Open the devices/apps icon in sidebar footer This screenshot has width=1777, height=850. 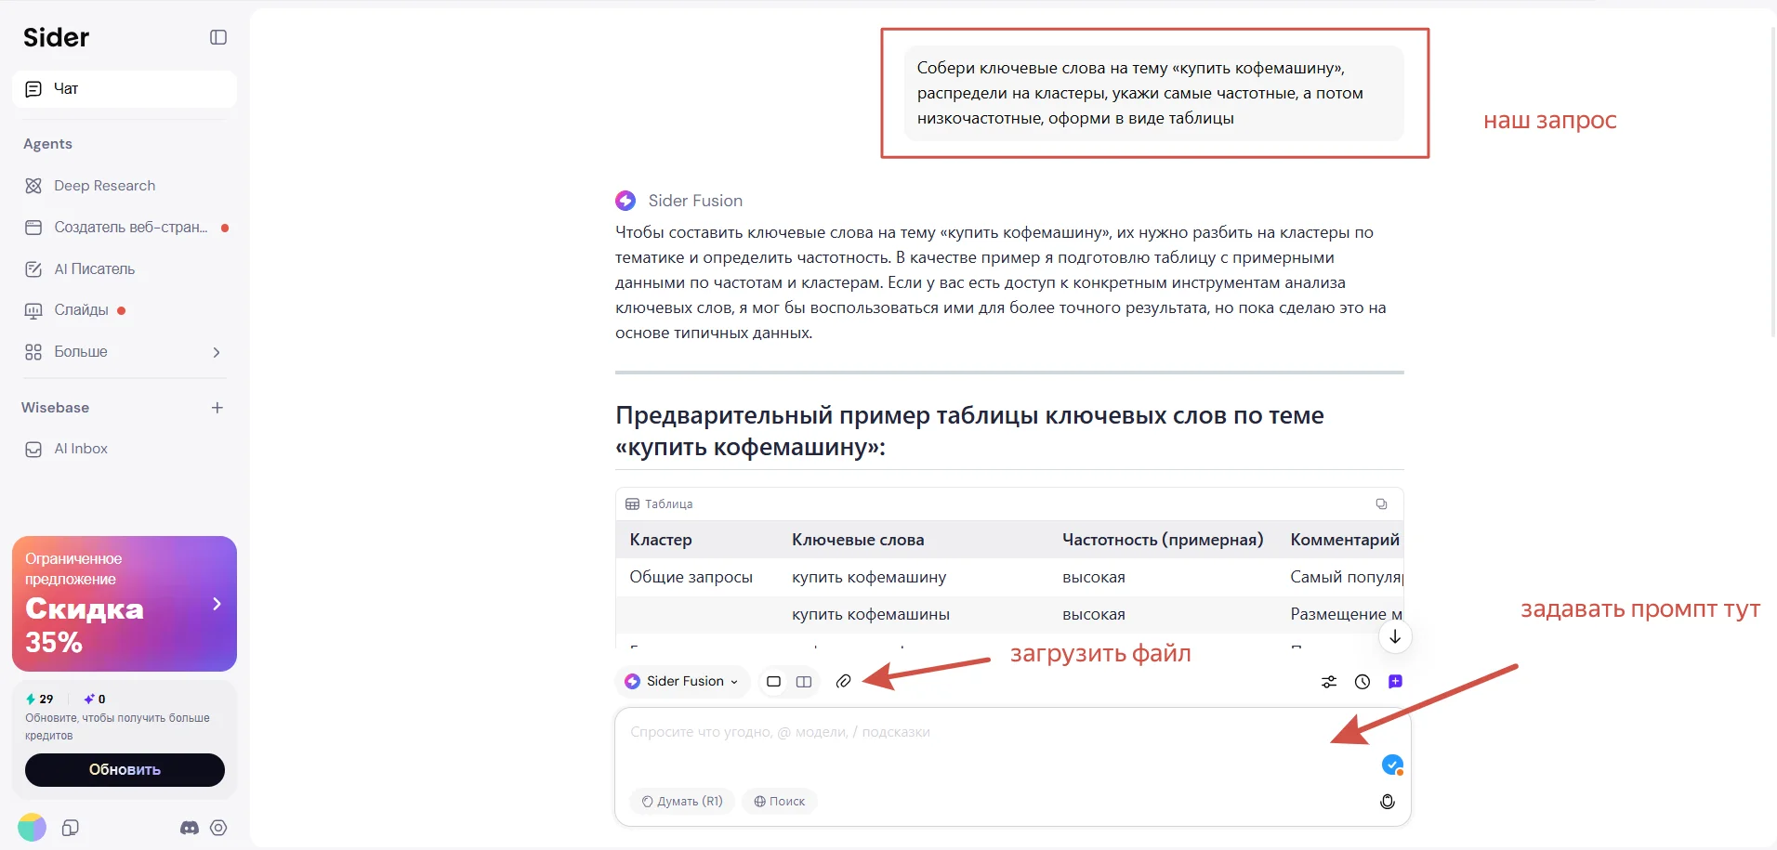click(x=70, y=828)
